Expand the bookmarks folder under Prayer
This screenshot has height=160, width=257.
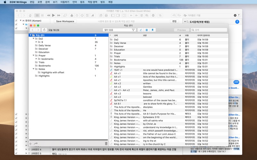(36, 59)
